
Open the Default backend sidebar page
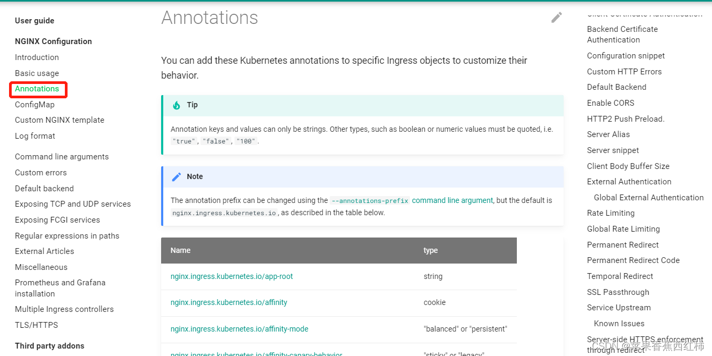click(x=44, y=189)
